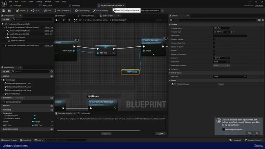Click the graph navigate back arrow
265x149 pixels.
click(x=64, y=20)
